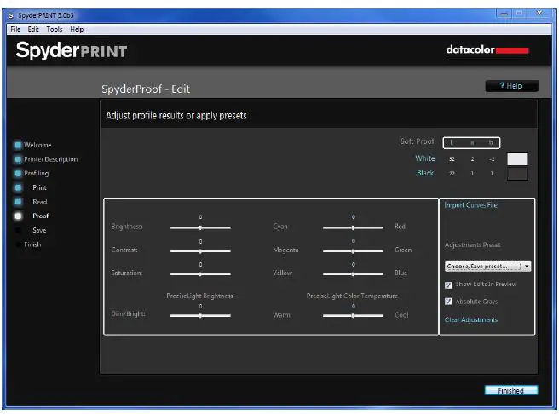The image size is (559, 414).
Task: Open the Choose/Save preset dropdown
Action: click(x=487, y=266)
